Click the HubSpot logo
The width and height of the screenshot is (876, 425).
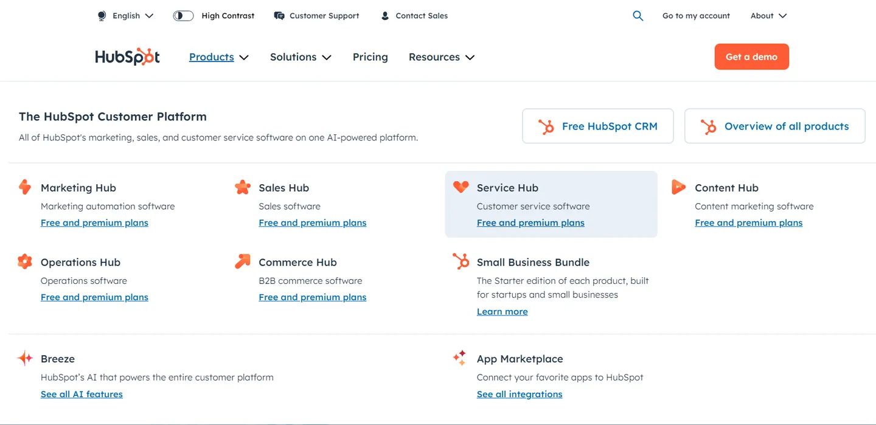(x=127, y=57)
